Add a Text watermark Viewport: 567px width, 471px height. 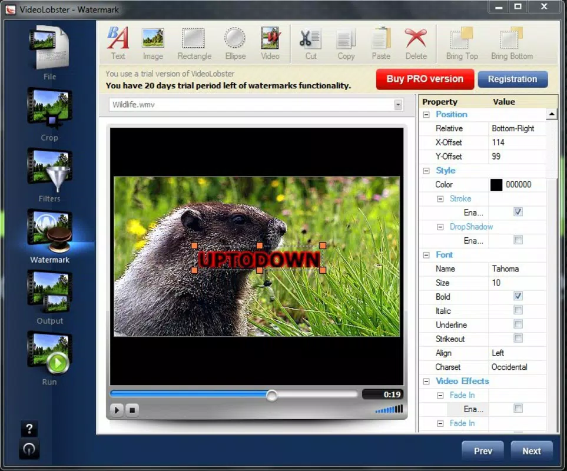click(118, 44)
